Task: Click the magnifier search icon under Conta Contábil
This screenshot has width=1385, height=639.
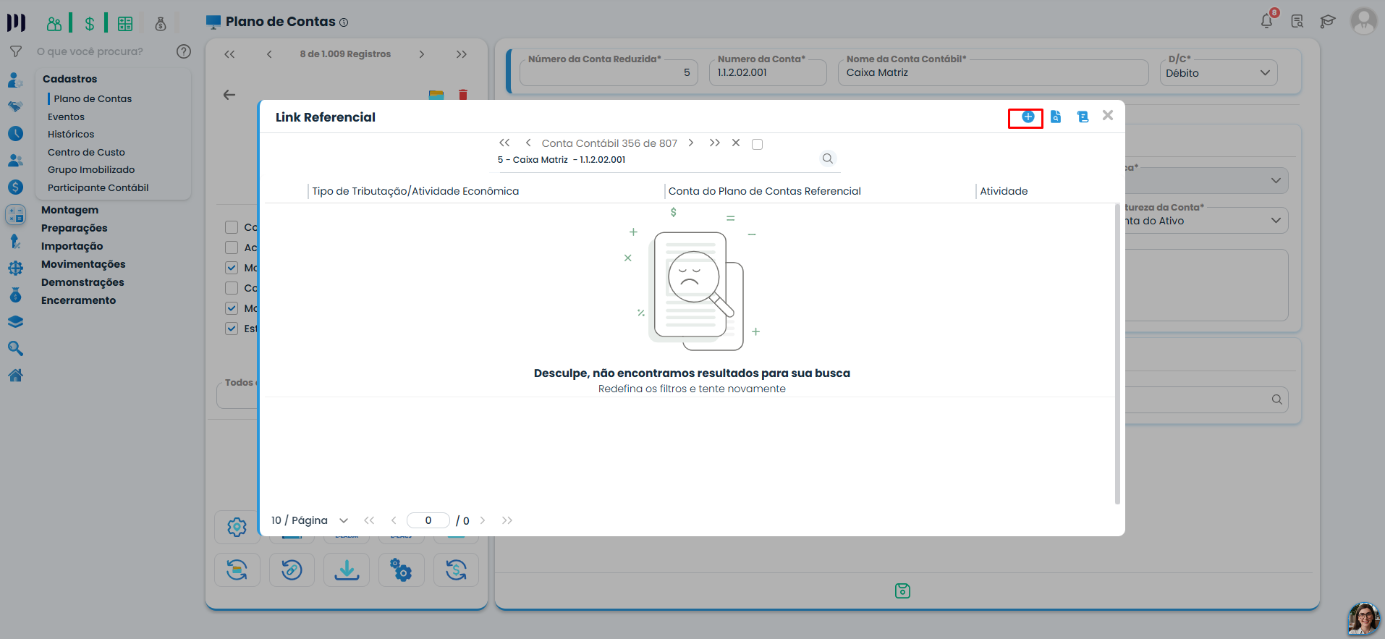Action: (x=828, y=158)
